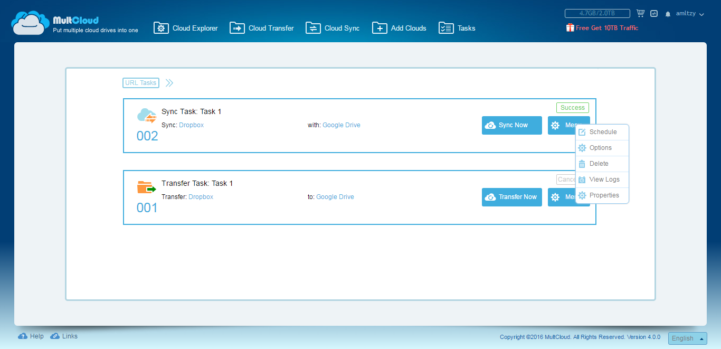Click the Links cloud icon in the footer
721x349 pixels.
pos(55,336)
